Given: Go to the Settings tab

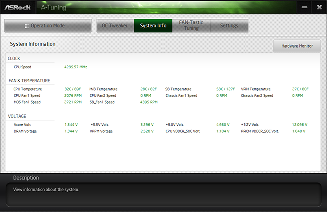Looking at the screenshot, I should [x=229, y=26].
